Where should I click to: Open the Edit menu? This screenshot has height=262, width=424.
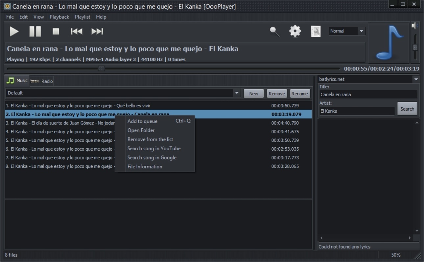click(24, 17)
